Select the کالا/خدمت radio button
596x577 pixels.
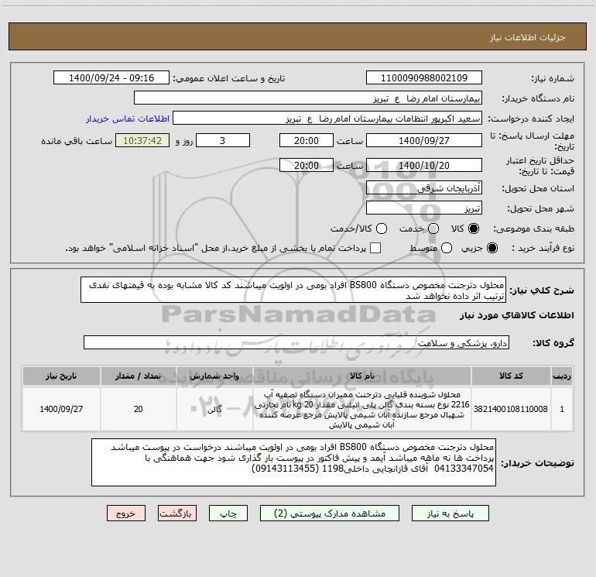coord(382,228)
